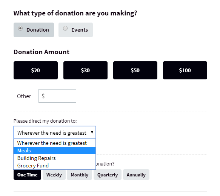Pick the $100 donation button
This screenshot has height=196, width=220.
point(185,70)
